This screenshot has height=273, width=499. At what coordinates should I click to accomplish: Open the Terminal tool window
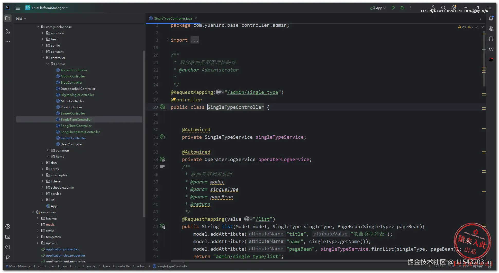[x=8, y=237]
